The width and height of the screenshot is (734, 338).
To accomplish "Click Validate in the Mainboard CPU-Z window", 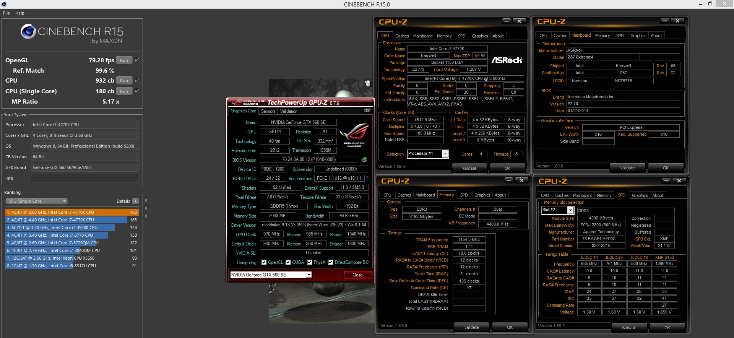I will coord(627,168).
